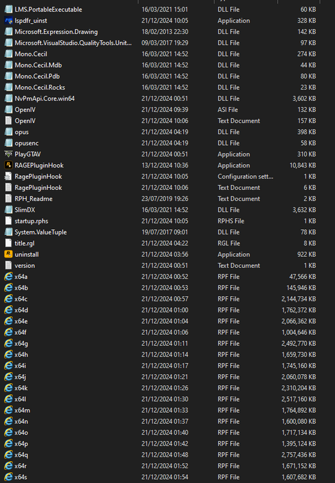
Task: Select the x64g RPF file name
Action: click(x=21, y=343)
